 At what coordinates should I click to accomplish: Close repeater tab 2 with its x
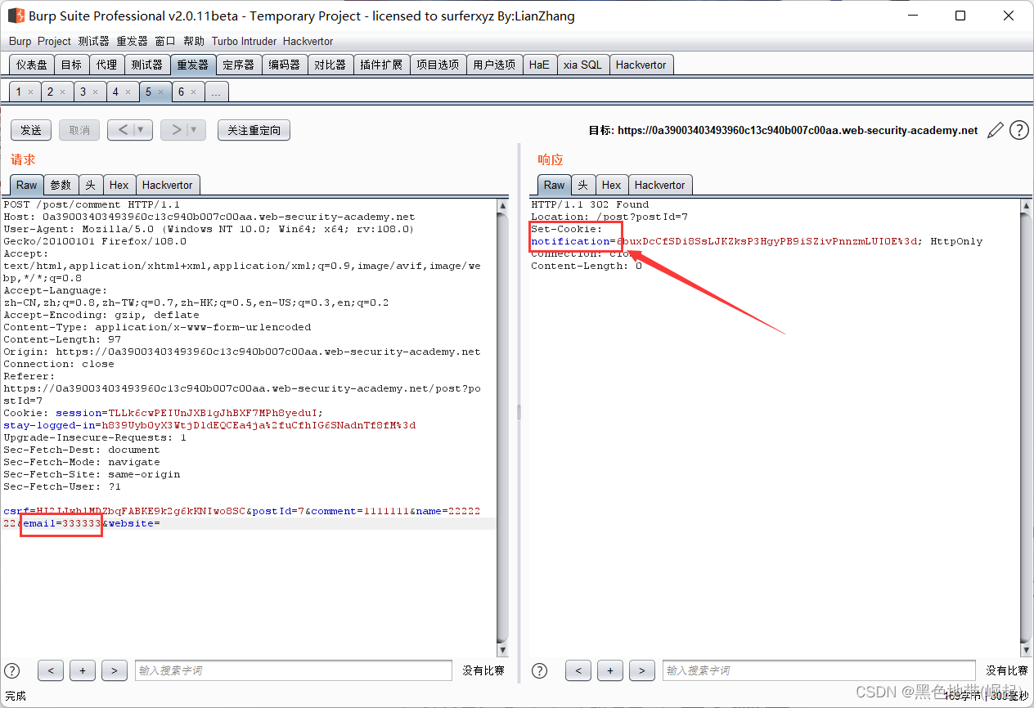[62, 92]
